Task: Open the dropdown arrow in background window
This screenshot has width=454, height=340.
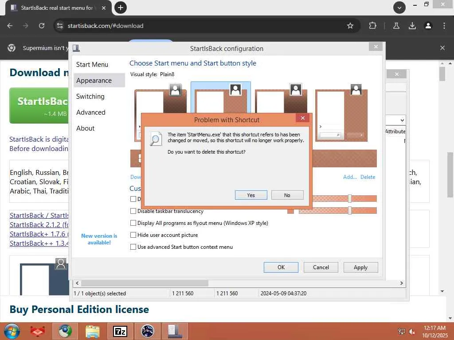Action: coord(402,120)
